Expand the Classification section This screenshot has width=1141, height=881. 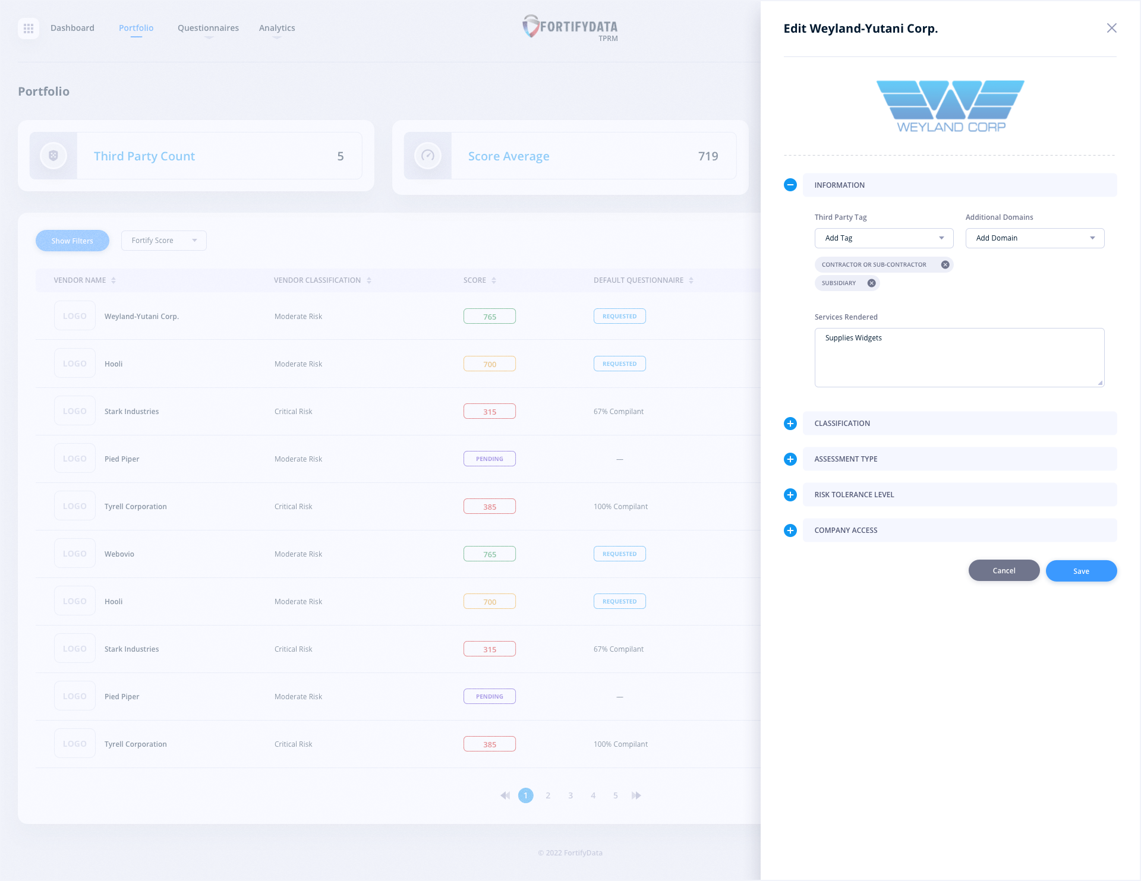[x=790, y=424]
